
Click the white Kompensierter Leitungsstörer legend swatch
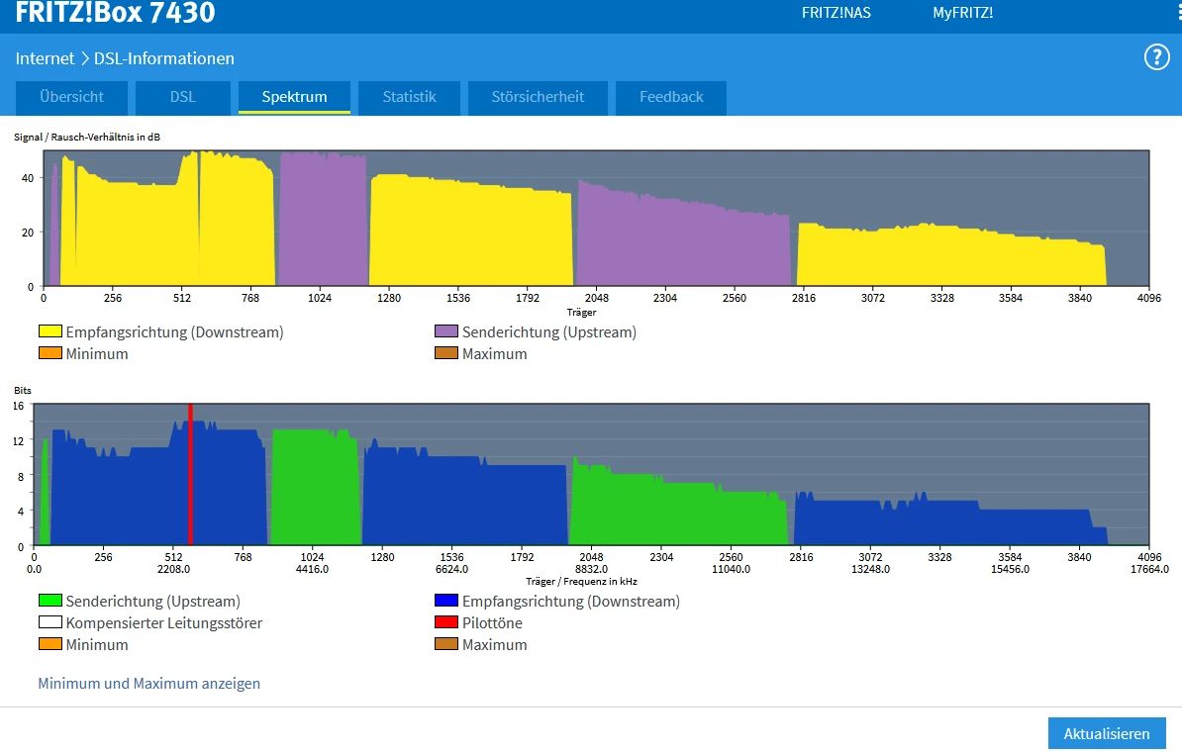point(50,623)
